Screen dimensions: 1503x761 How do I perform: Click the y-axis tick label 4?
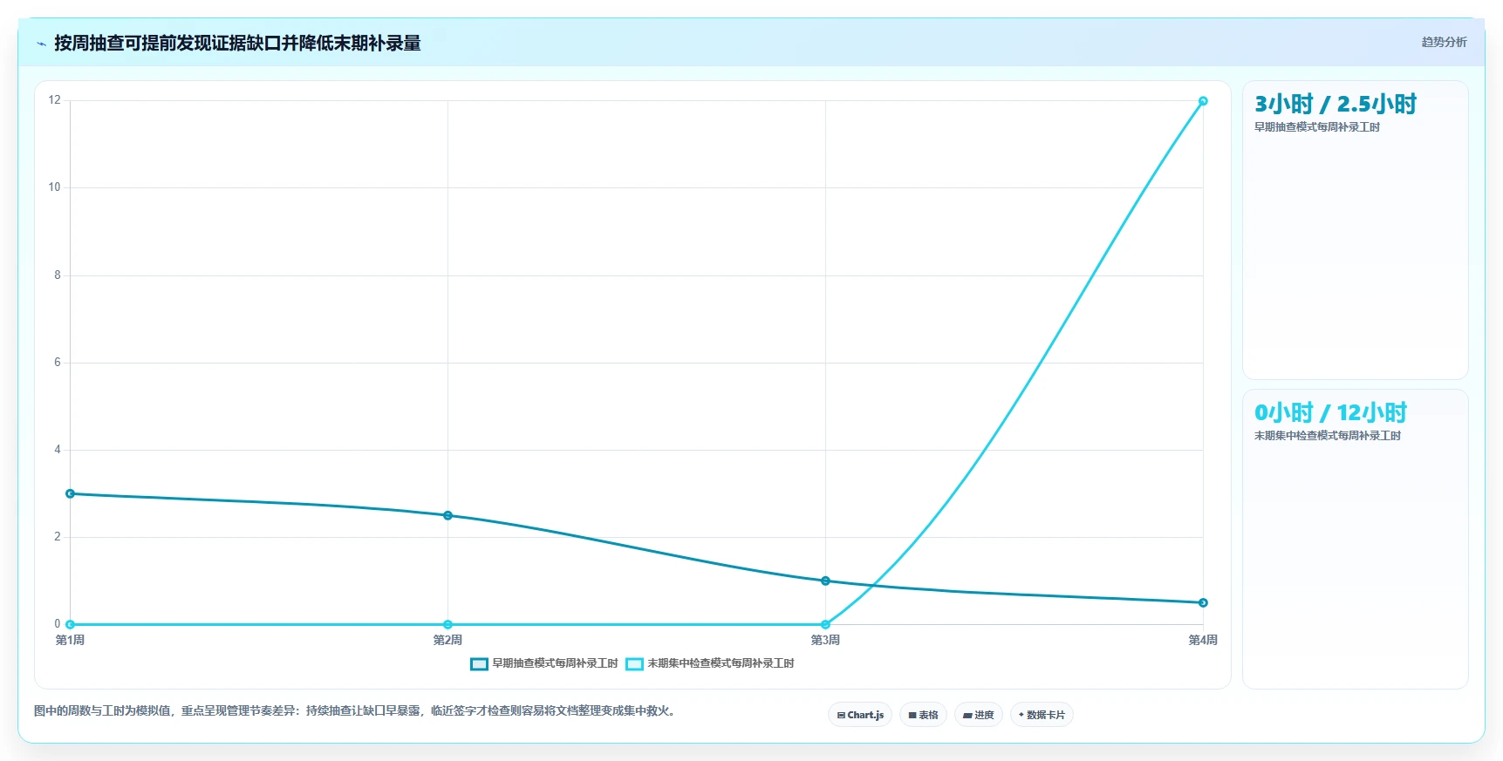point(58,450)
